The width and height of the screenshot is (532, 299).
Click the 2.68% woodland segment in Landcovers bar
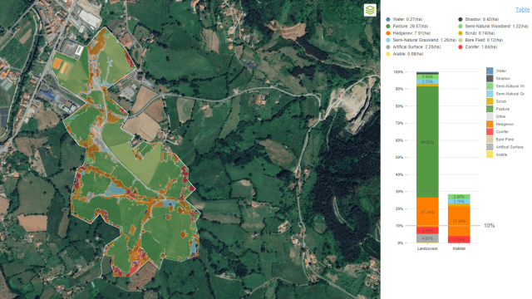[427, 77]
